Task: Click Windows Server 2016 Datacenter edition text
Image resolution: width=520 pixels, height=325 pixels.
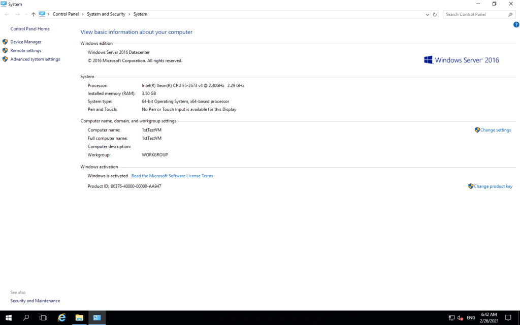Action: (118, 52)
